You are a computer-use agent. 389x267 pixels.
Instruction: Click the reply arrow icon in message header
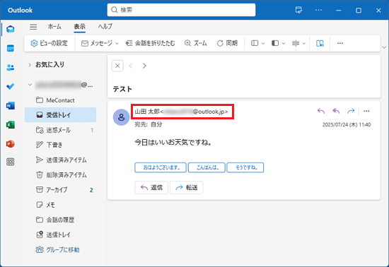[x=321, y=111]
